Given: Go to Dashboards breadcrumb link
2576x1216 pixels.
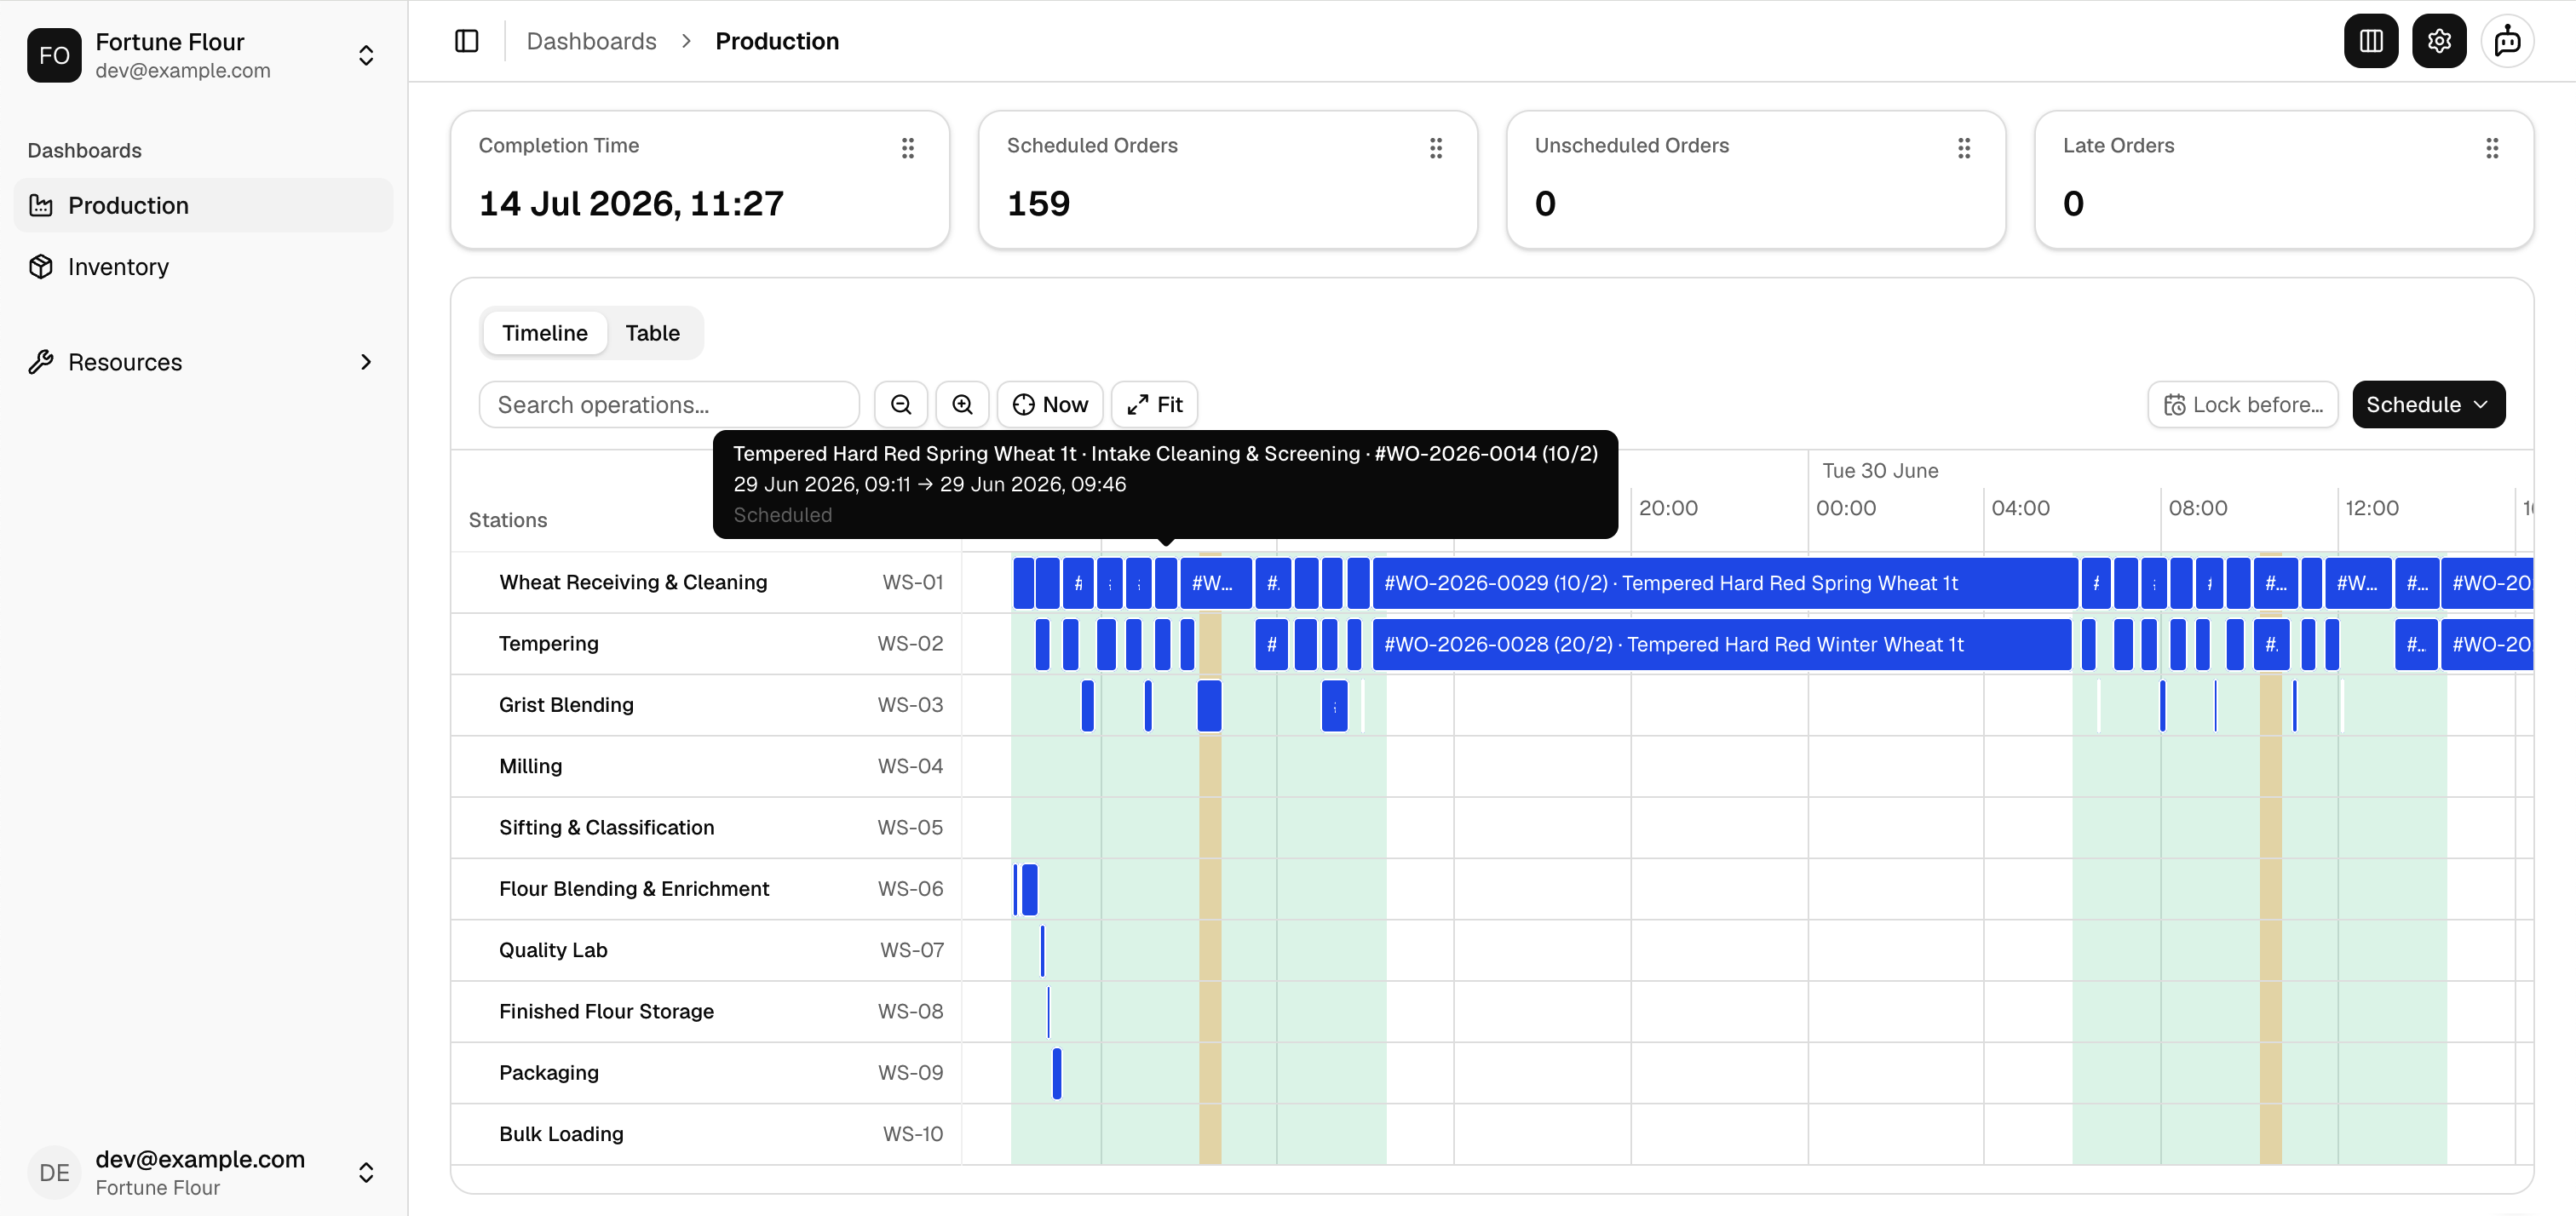Looking at the screenshot, I should coord(591,41).
